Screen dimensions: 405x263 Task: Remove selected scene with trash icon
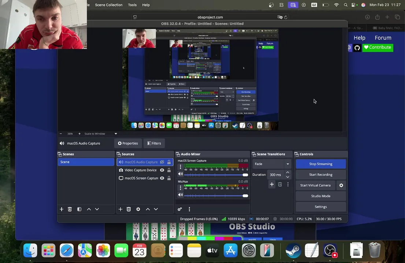[x=70, y=209]
